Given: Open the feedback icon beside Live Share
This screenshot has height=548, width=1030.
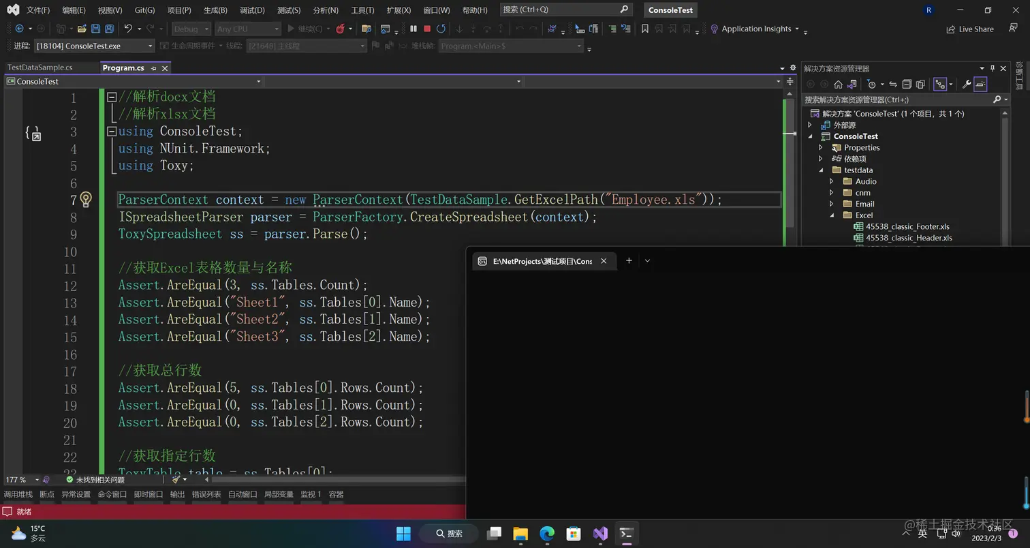Looking at the screenshot, I should [x=1013, y=29].
